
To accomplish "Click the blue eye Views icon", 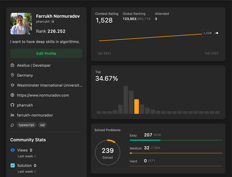I will tap(13, 150).
